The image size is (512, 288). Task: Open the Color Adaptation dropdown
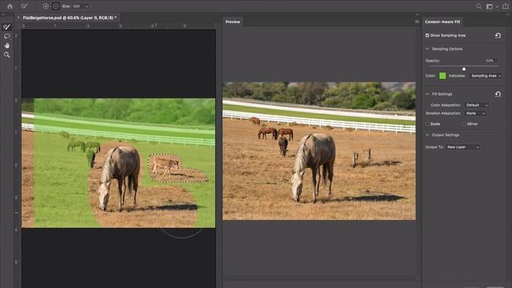477,105
